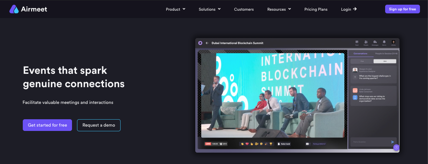428x164 pixels.
Task: Open the Messages icon in event header
Action: click(x=375, y=42)
